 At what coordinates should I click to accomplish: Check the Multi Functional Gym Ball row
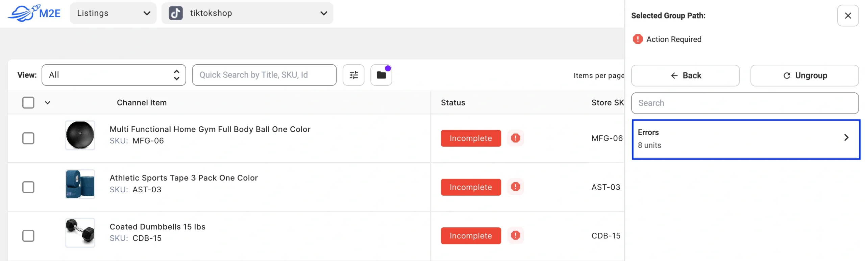point(28,138)
